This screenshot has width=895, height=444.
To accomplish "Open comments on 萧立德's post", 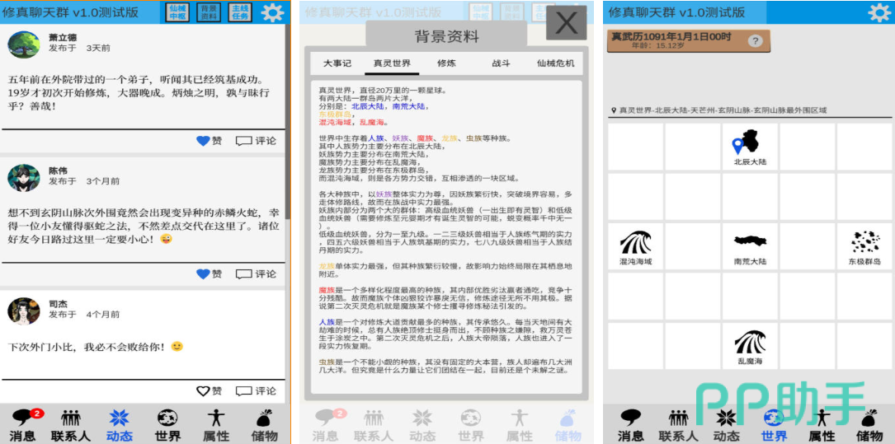I will tap(256, 141).
